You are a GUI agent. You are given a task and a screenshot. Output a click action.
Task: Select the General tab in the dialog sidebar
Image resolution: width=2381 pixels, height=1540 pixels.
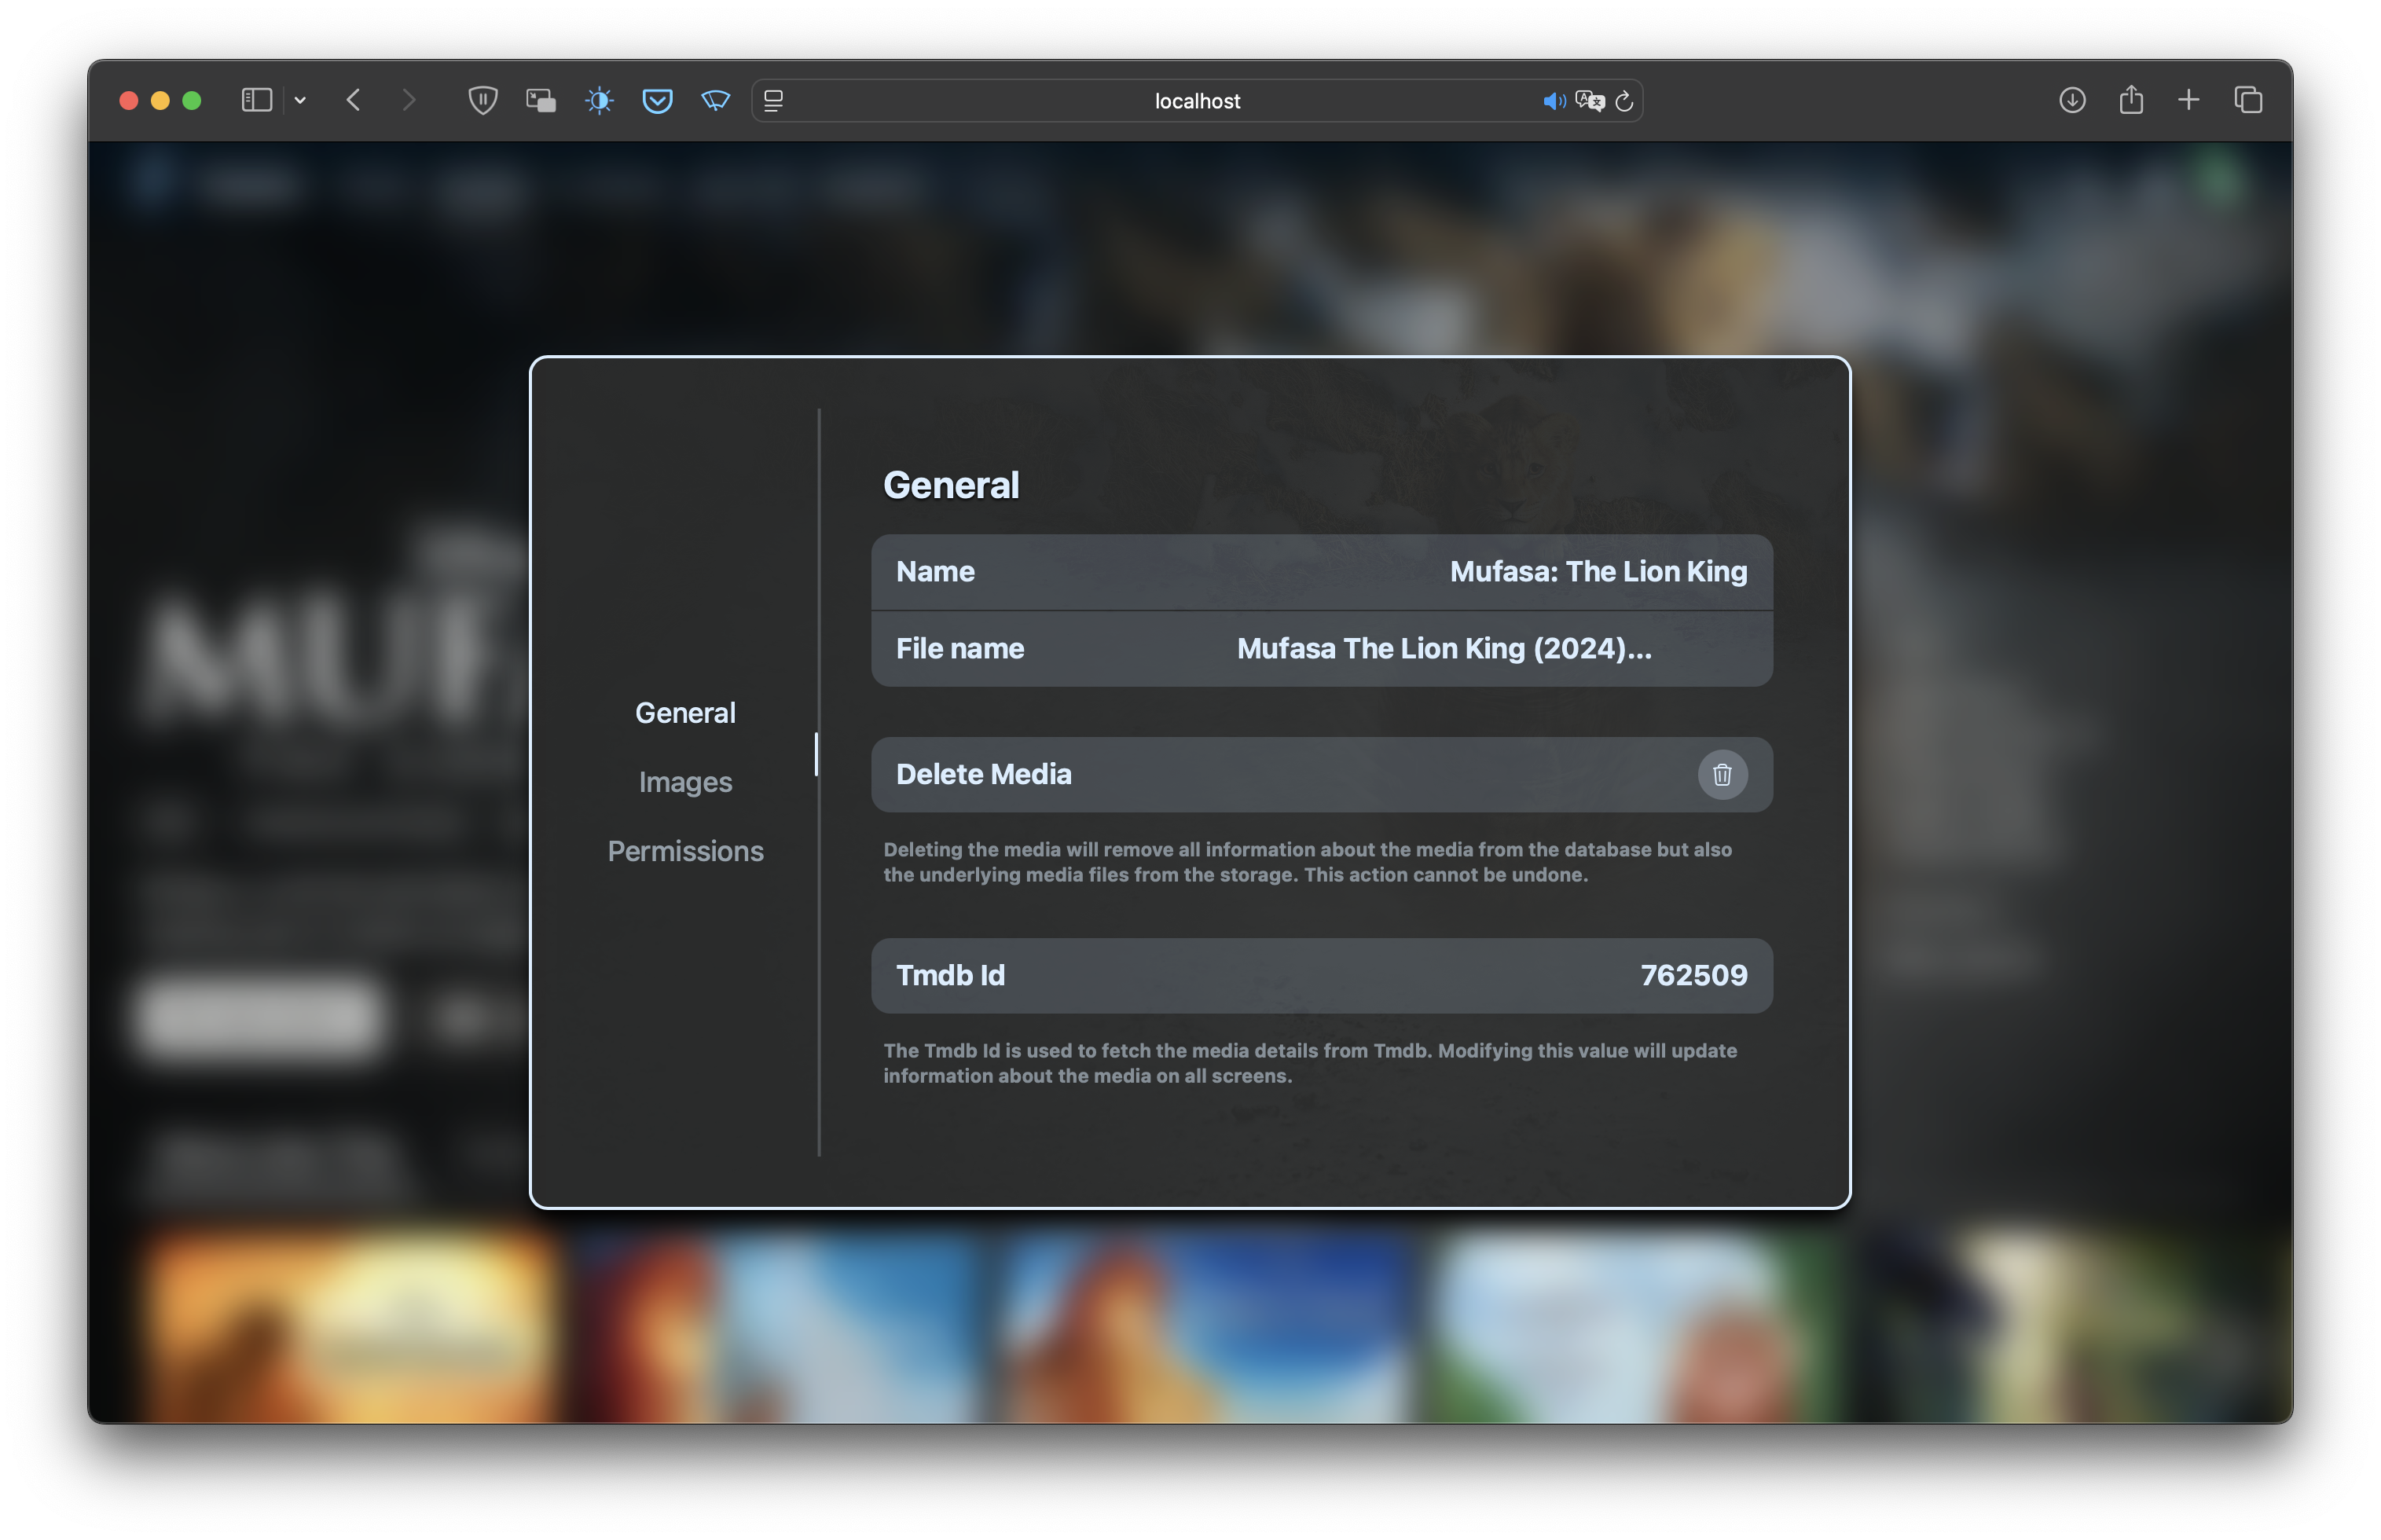click(685, 713)
